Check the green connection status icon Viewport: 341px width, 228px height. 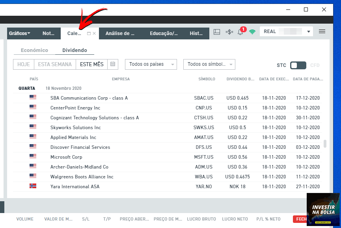252,32
